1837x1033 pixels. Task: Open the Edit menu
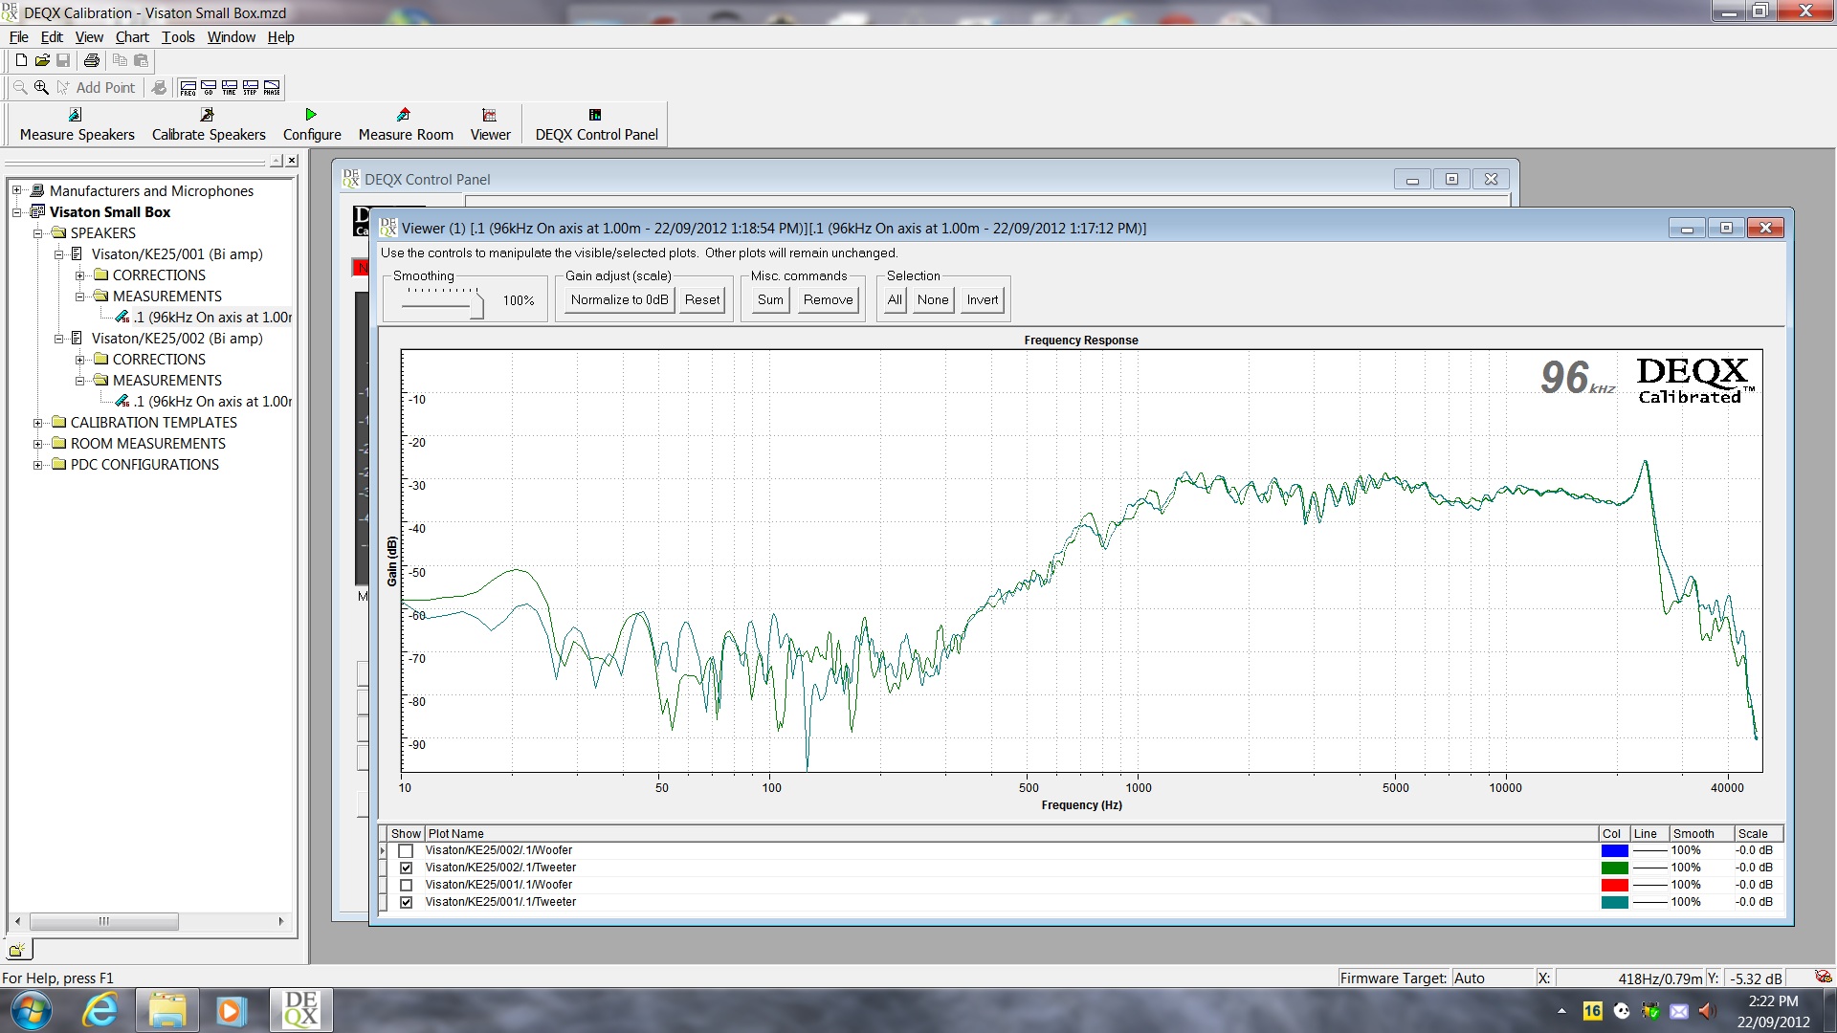[52, 37]
